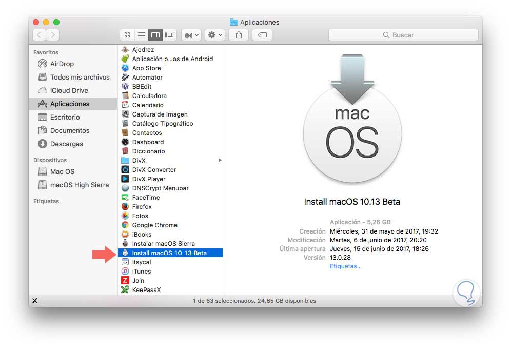
Task: Click the Dashboard icon
Action: tap(125, 142)
